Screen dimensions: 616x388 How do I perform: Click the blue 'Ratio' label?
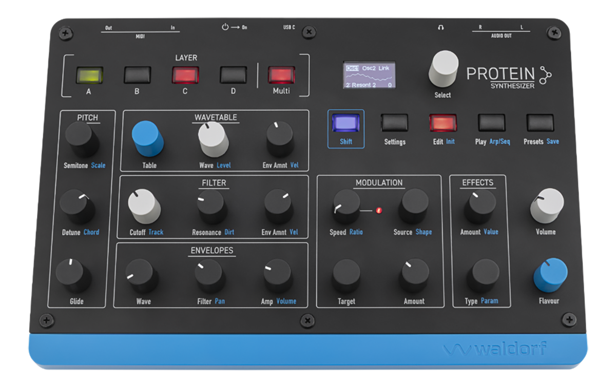[356, 232]
